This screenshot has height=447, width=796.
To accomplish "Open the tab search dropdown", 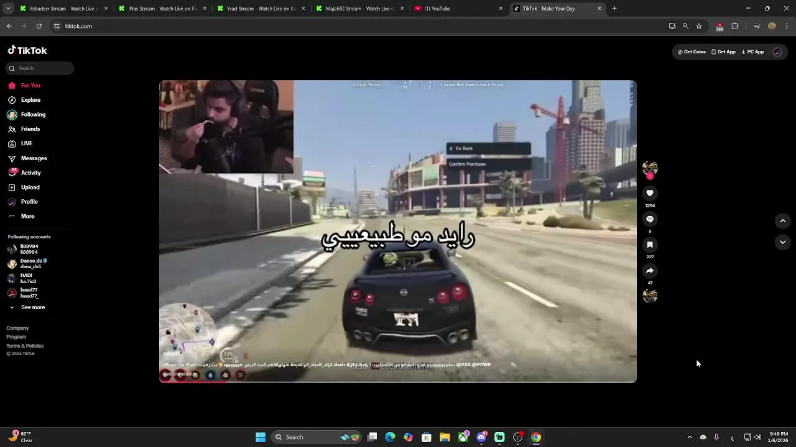I will (8, 9).
